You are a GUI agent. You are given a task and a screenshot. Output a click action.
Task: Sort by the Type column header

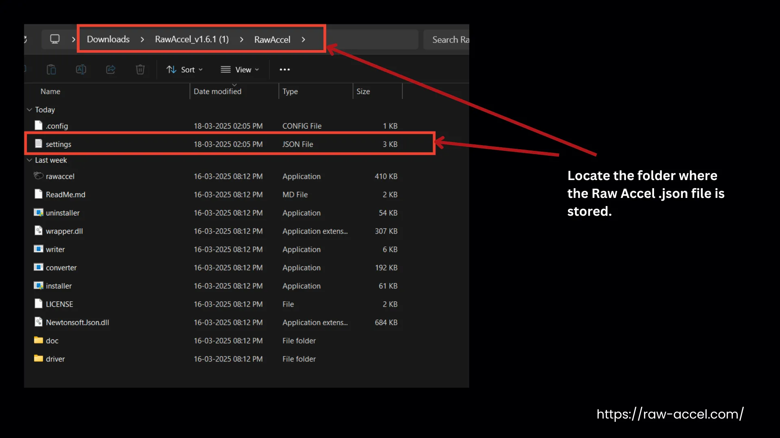pyautogui.click(x=290, y=92)
